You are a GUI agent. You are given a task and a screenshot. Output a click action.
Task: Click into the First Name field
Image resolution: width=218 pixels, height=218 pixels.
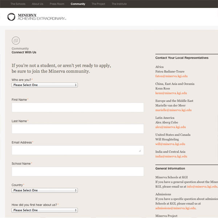point(77,108)
